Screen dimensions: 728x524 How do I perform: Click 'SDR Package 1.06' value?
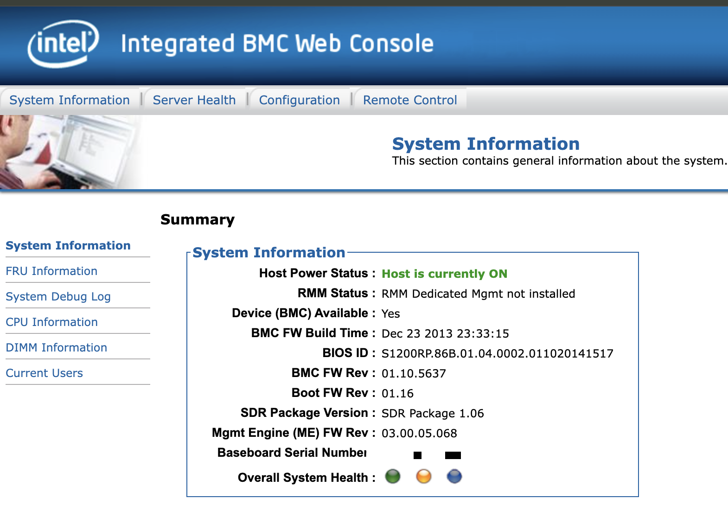click(x=433, y=413)
